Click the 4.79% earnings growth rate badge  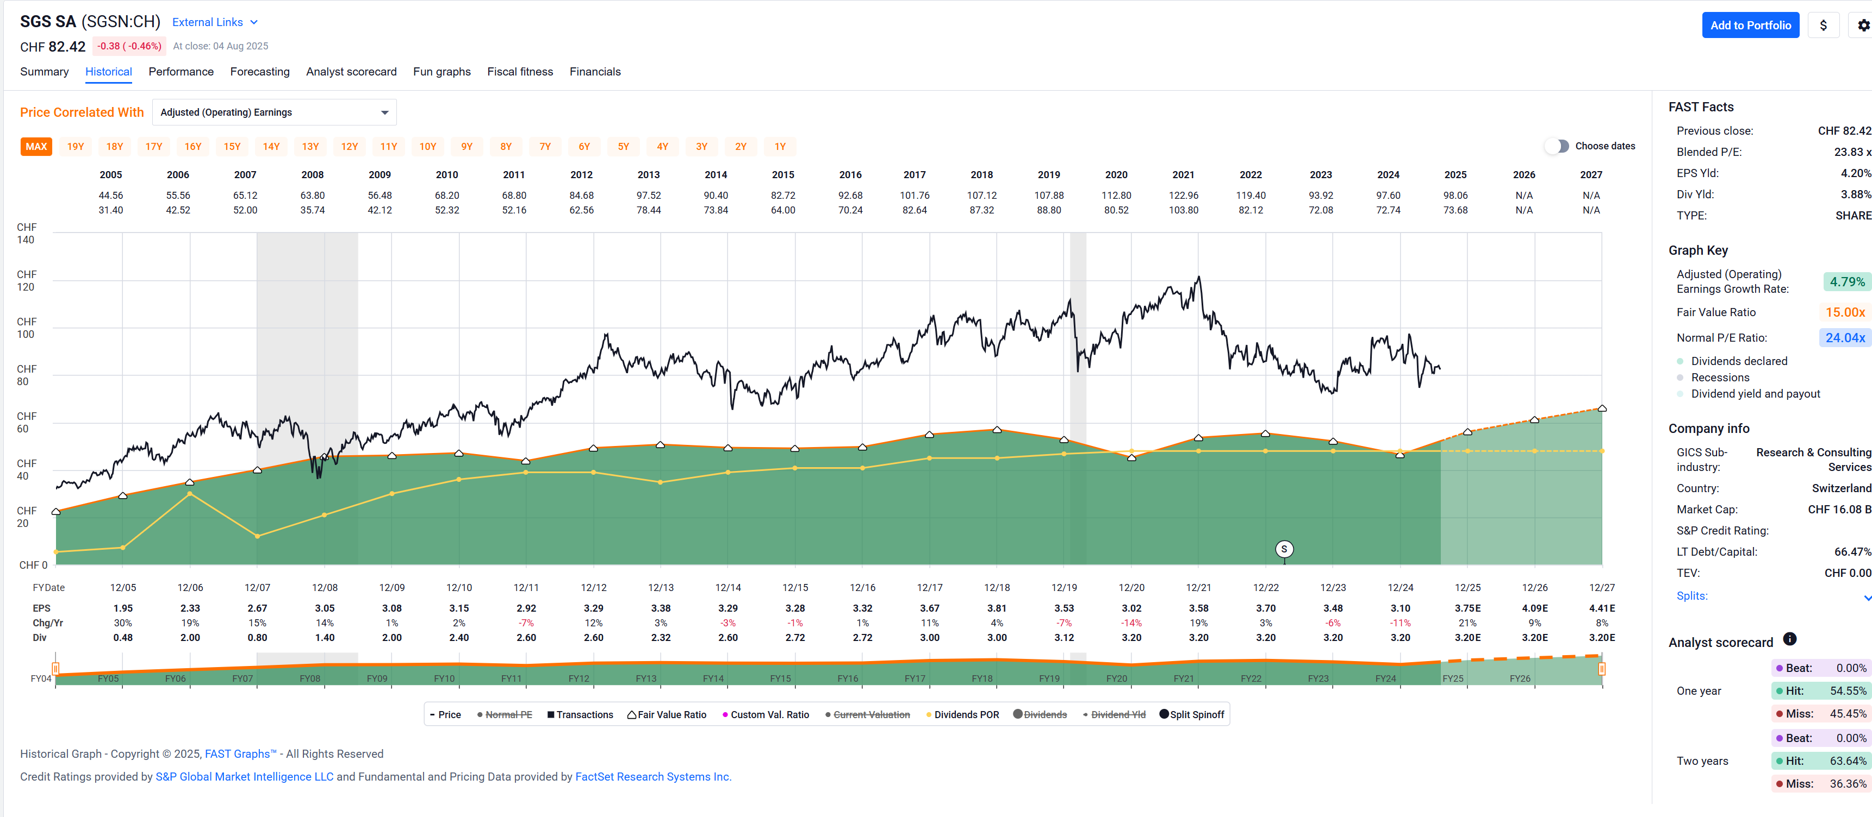(1846, 282)
